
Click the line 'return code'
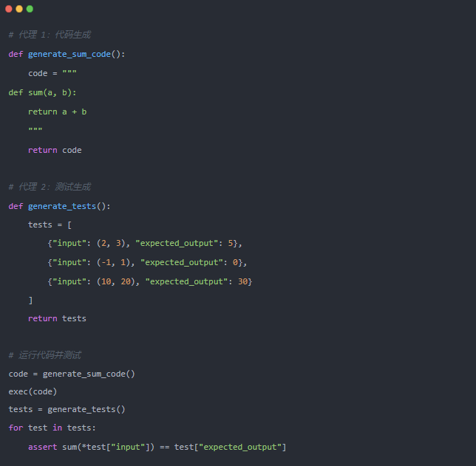pos(55,150)
